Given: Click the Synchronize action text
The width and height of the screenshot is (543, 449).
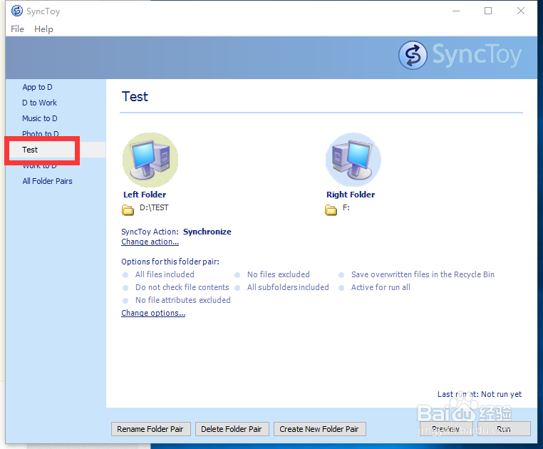Looking at the screenshot, I should pyautogui.click(x=207, y=232).
